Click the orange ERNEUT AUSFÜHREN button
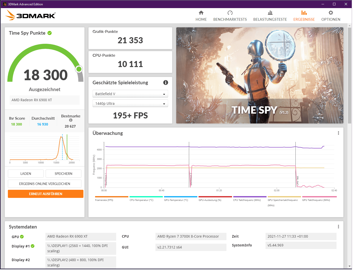 pyautogui.click(x=46, y=194)
